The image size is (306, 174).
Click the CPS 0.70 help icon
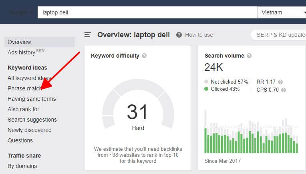point(284,90)
